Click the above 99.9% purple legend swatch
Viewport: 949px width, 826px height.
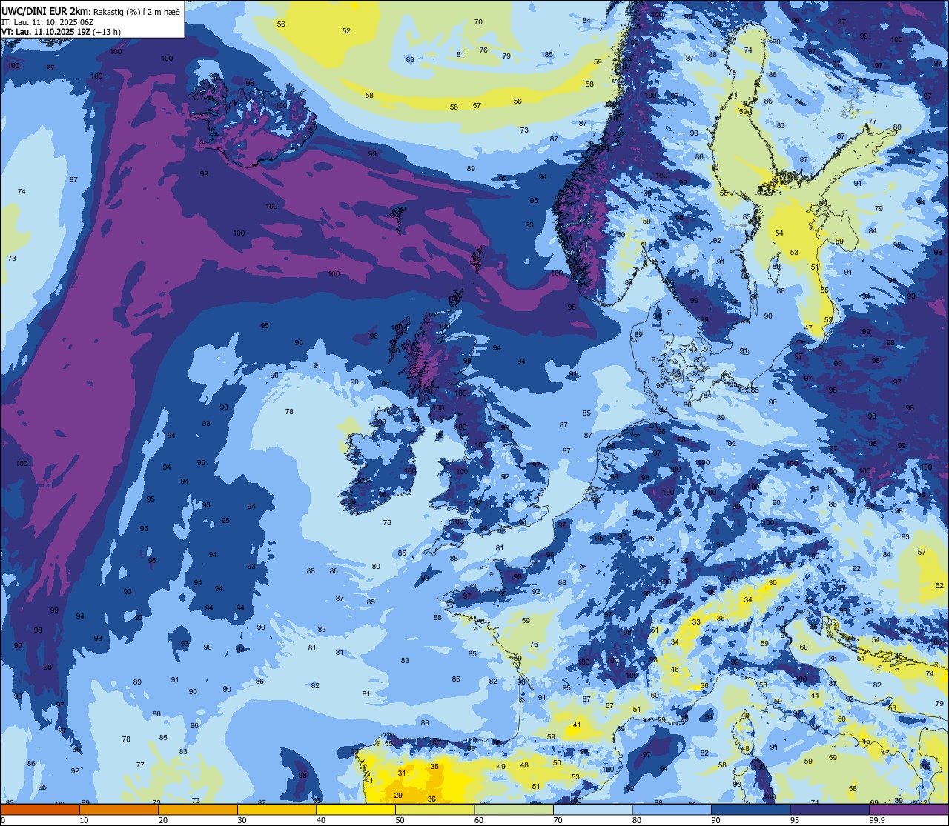909,810
